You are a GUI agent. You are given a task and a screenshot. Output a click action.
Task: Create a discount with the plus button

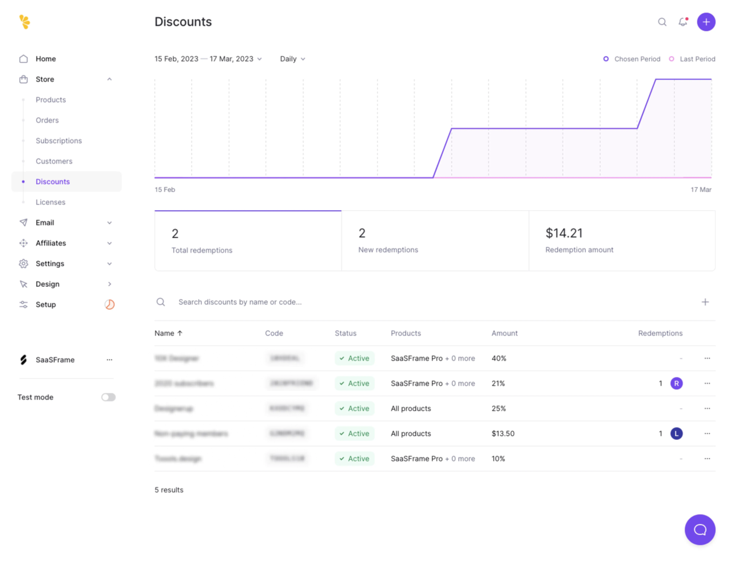click(705, 302)
